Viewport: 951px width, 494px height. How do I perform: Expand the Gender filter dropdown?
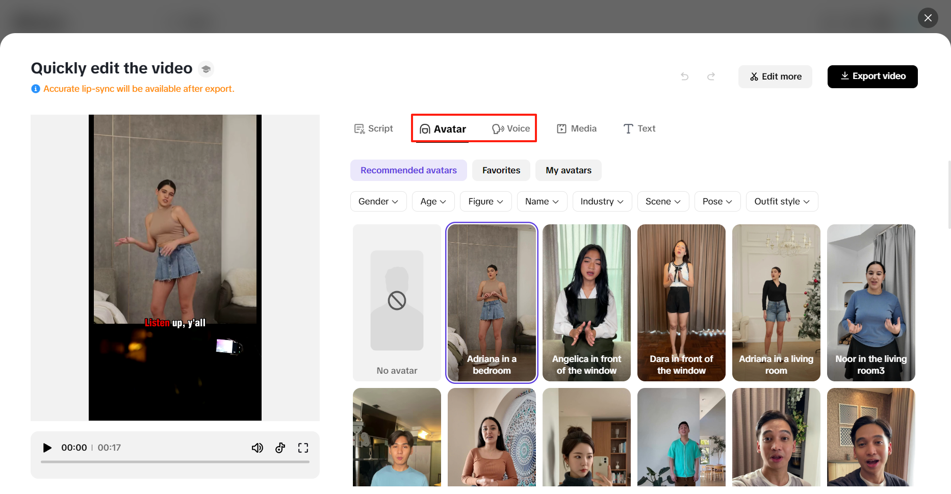[378, 201]
